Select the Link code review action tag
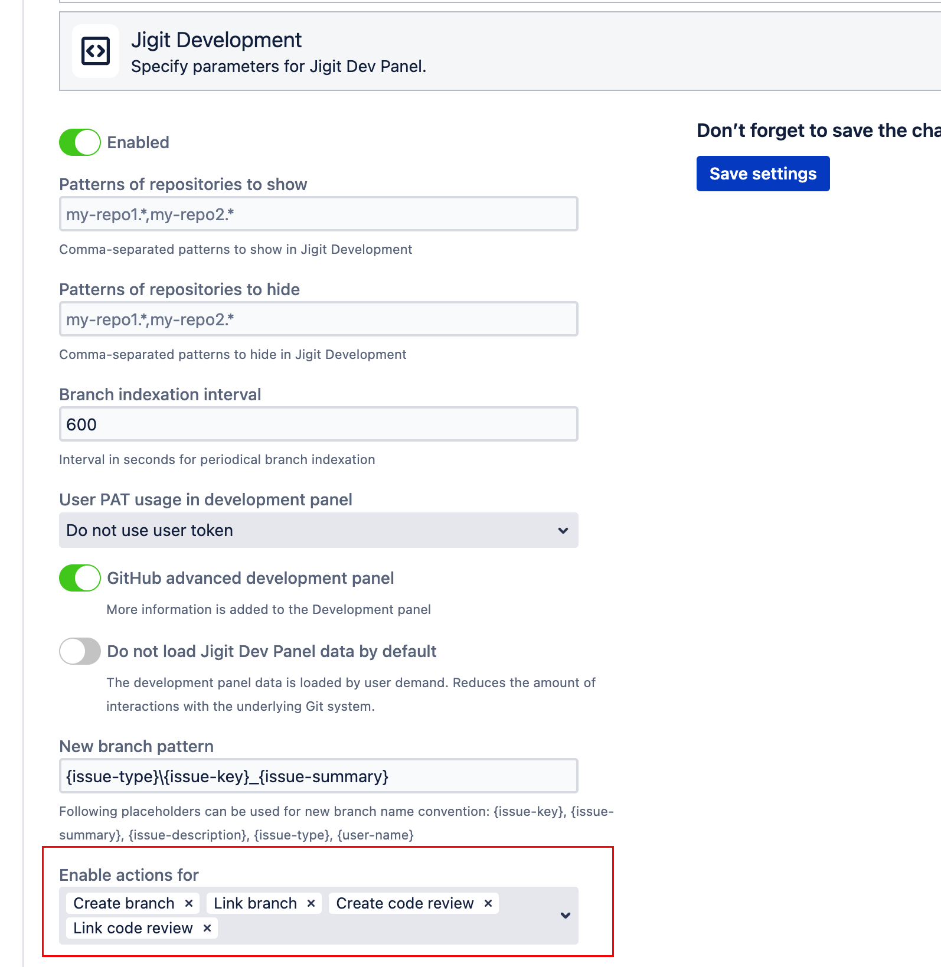The height and width of the screenshot is (967, 941). click(133, 928)
